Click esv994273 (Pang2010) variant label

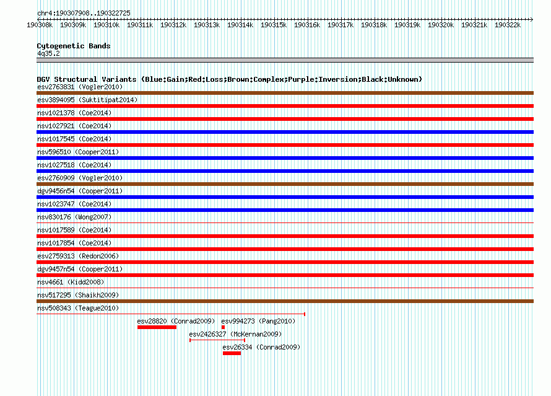pyautogui.click(x=258, y=321)
